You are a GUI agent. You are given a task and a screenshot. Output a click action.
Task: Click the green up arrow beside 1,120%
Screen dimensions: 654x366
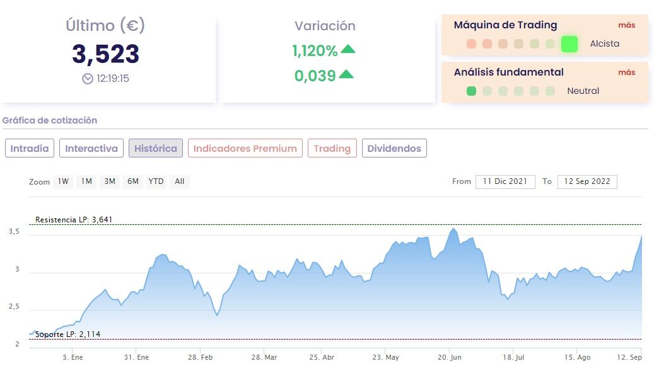coord(347,50)
